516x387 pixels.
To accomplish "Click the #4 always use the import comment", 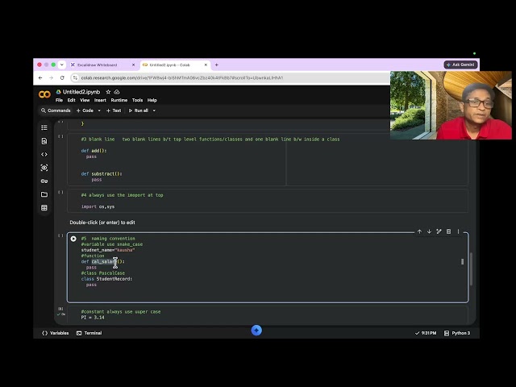I will [x=122, y=195].
